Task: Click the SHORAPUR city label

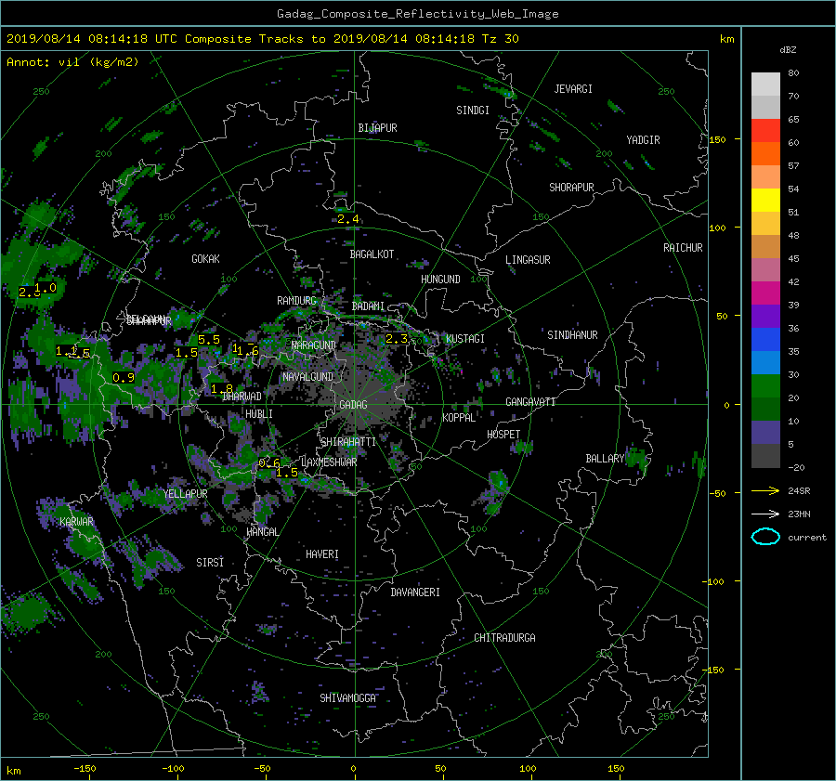Action: (571, 188)
